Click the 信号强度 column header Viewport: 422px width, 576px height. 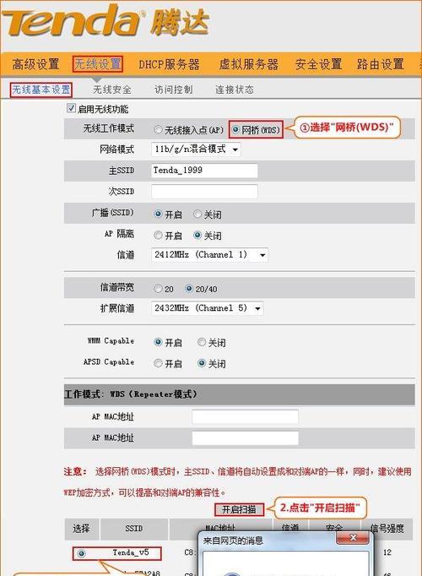pyautogui.click(x=387, y=529)
